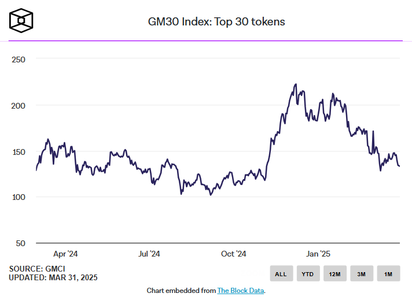Show the 12M time range
Image resolution: width=412 pixels, height=297 pixels.
(x=334, y=273)
